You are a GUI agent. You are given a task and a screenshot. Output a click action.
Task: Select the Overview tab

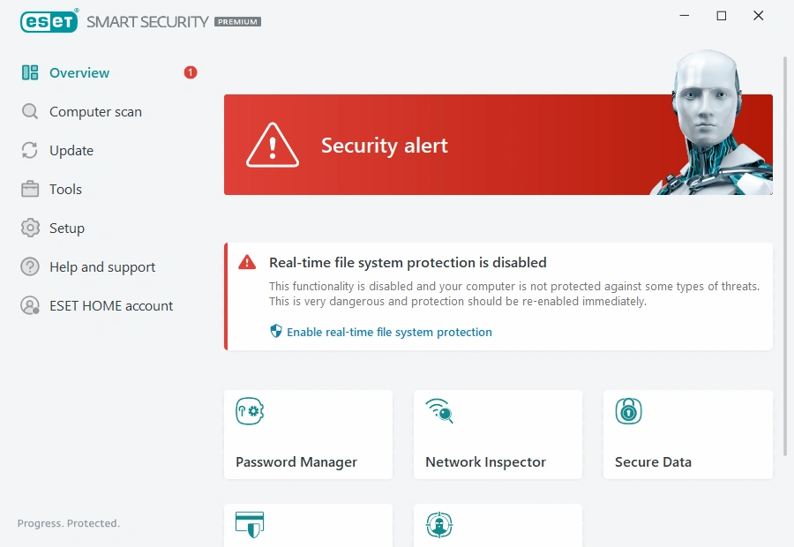81,72
